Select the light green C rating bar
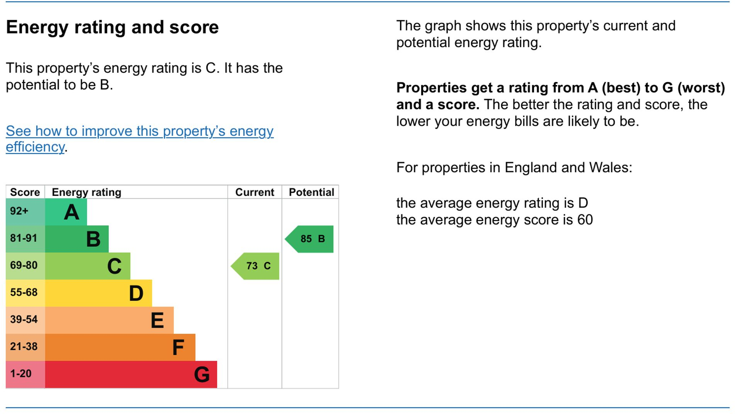Viewport: 735px width, 414px height. tap(88, 266)
